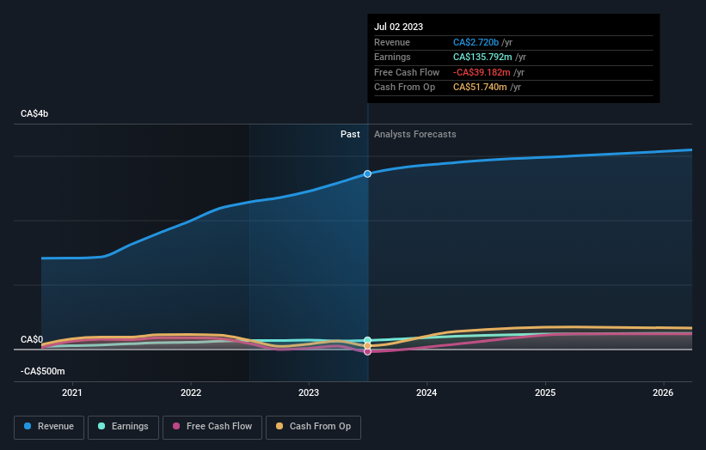The height and width of the screenshot is (450, 706).
Task: Select the 2021 x-axis label
Action: 72,392
